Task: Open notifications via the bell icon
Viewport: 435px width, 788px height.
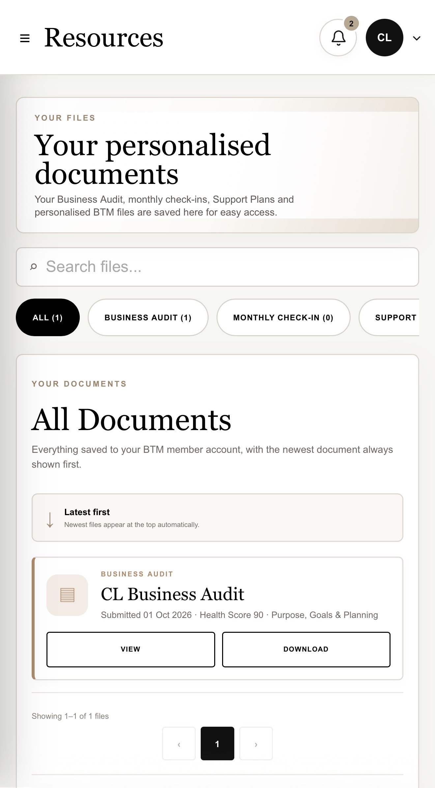Action: [338, 38]
